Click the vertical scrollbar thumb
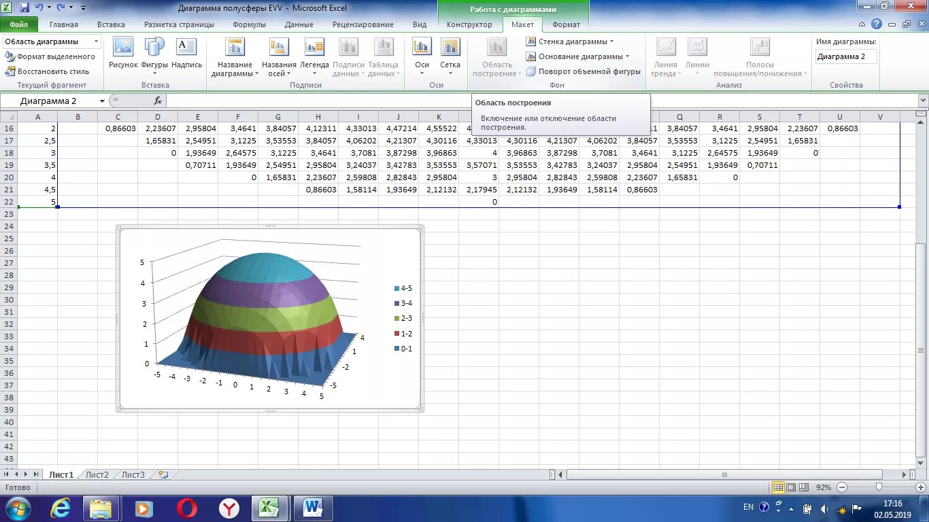This screenshot has width=929, height=522. coord(922,351)
